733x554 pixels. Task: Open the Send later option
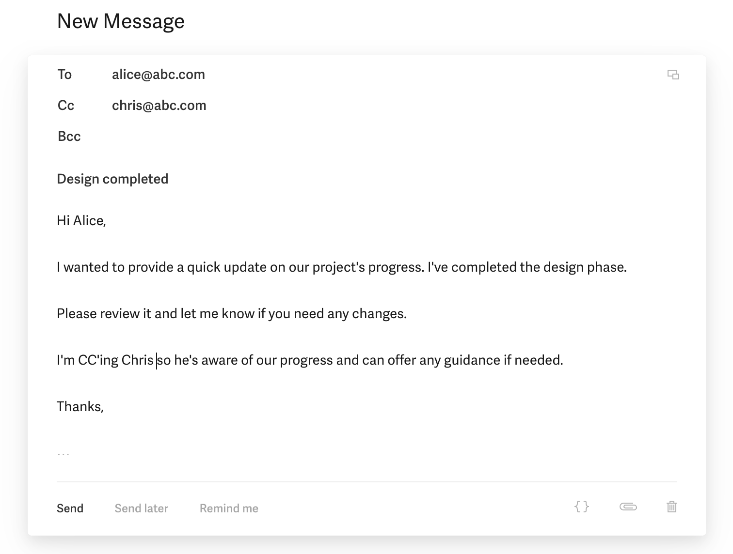point(141,508)
